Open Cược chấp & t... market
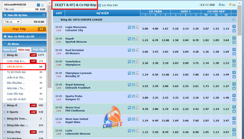This screenshot has width=244, height=139. 24,61
